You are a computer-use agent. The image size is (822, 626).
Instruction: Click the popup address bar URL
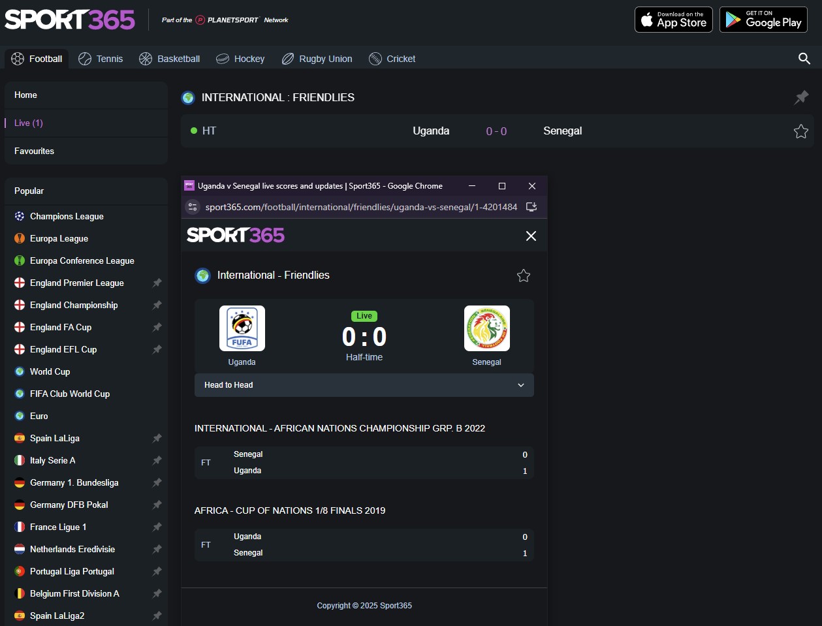coord(361,207)
